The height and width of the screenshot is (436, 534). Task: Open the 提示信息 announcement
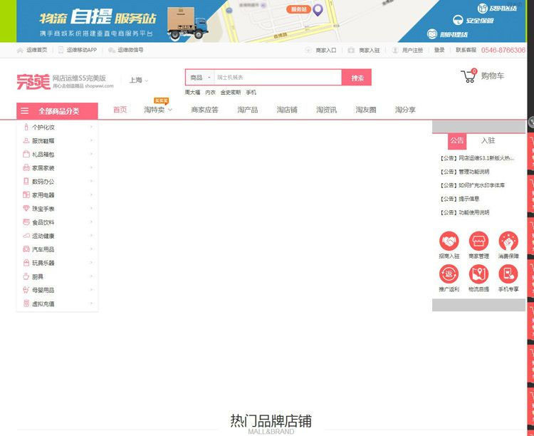[x=459, y=199]
